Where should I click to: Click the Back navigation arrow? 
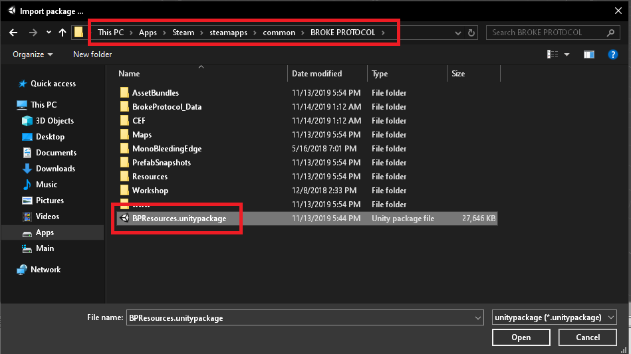click(13, 33)
